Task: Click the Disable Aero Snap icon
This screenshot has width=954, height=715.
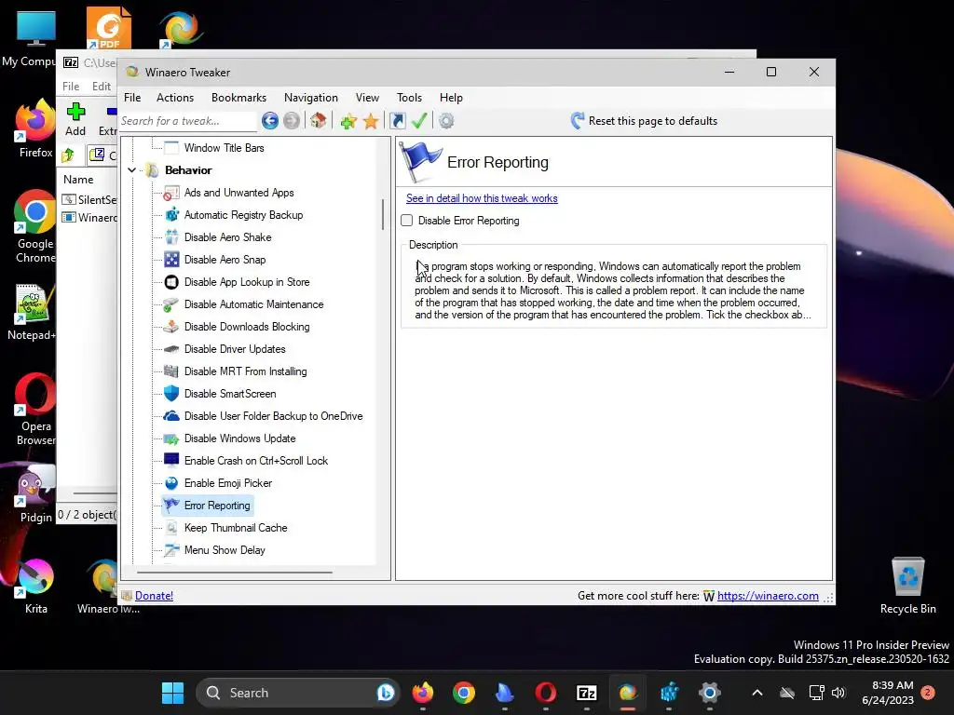Action: [171, 260]
